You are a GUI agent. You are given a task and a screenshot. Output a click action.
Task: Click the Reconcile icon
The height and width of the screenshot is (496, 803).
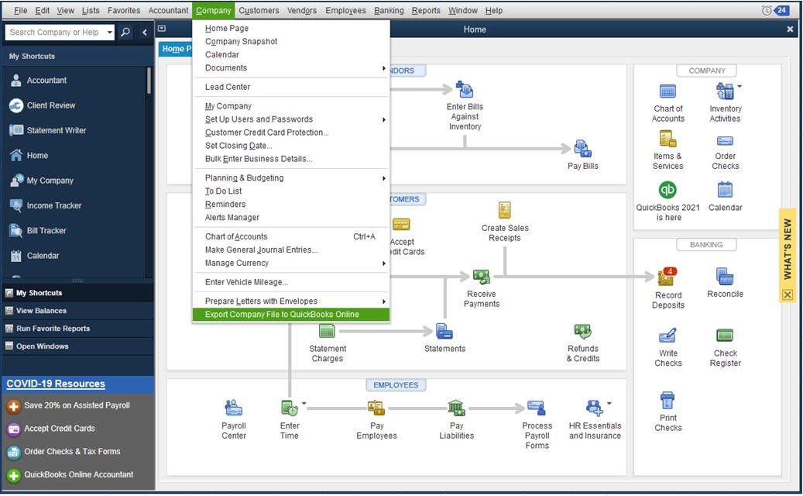pyautogui.click(x=725, y=277)
